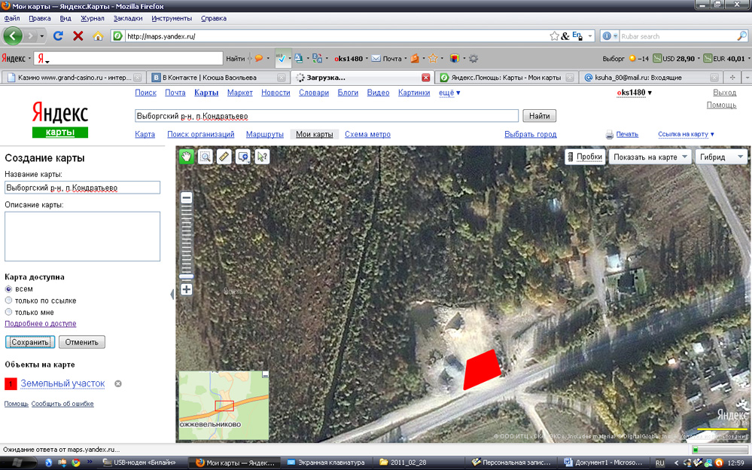Select the ruler distance measurement tool
This screenshot has width=752, height=470.
tap(224, 157)
